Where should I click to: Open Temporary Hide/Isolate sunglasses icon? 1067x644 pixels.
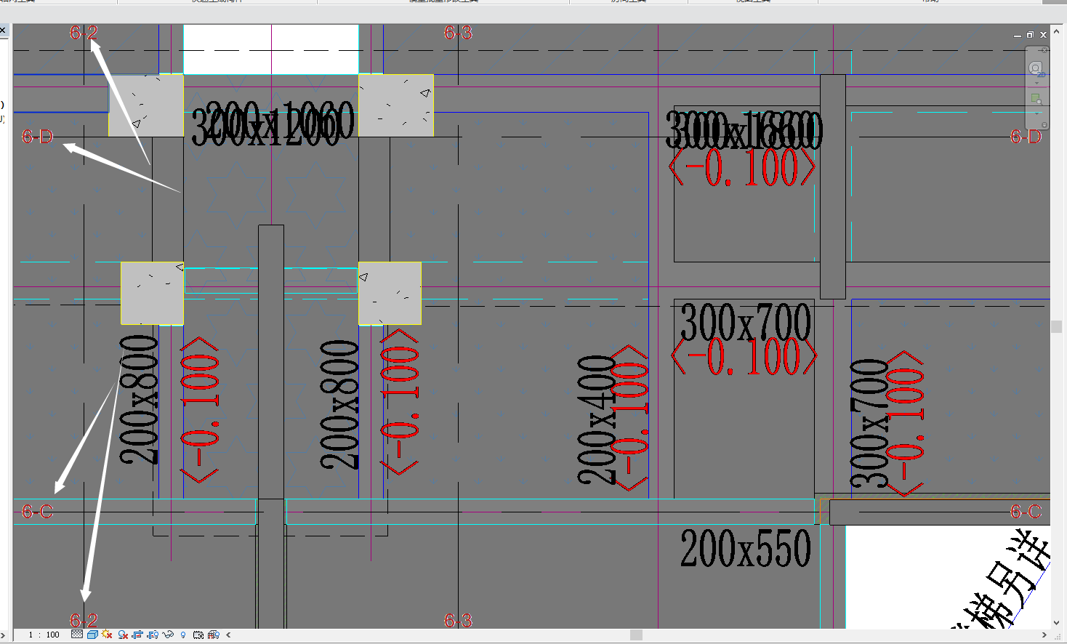(x=168, y=635)
